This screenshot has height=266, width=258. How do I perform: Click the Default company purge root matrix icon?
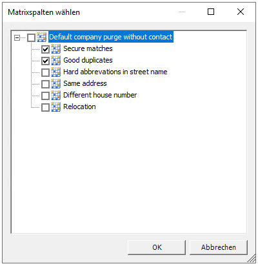[x=42, y=37]
